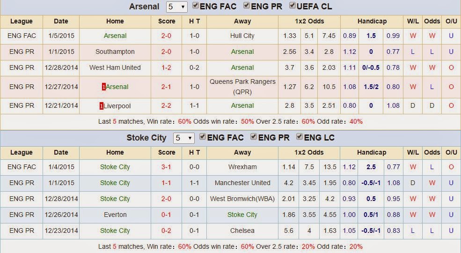The height and width of the screenshot is (253, 461).
Task: Toggle ENG PR checkbox for Stoke City
Action: tap(254, 137)
